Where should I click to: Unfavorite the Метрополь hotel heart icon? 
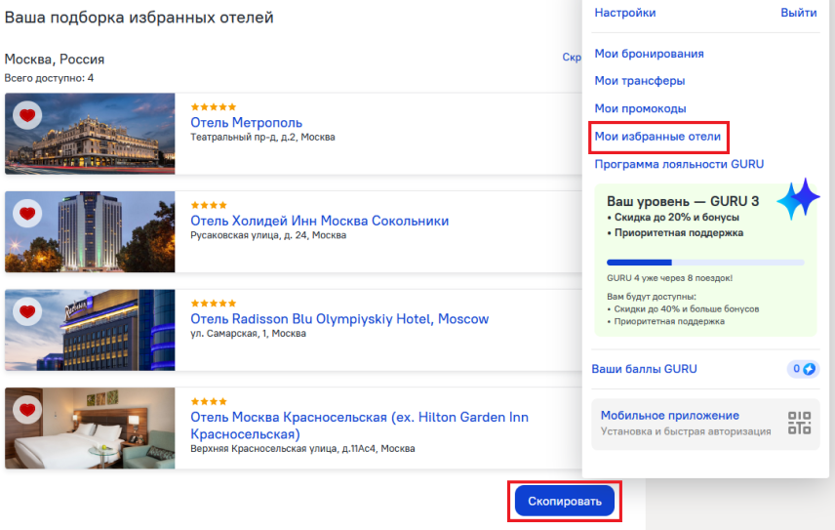(x=27, y=115)
